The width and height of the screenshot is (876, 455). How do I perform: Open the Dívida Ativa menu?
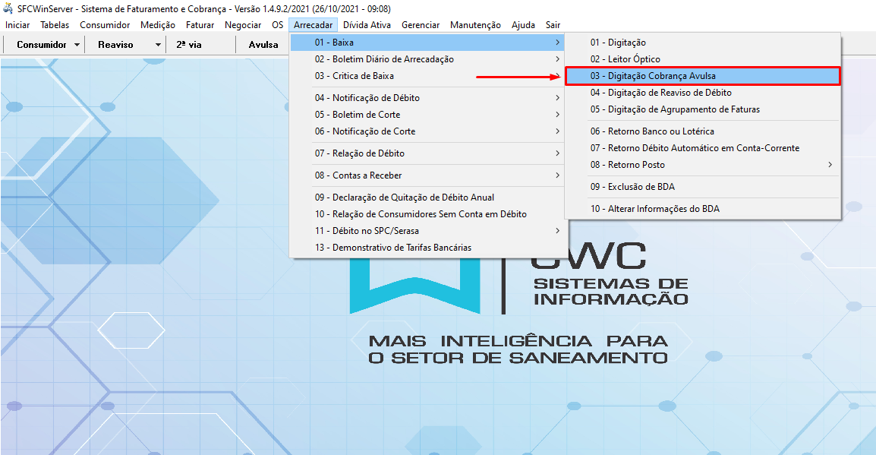(x=368, y=24)
